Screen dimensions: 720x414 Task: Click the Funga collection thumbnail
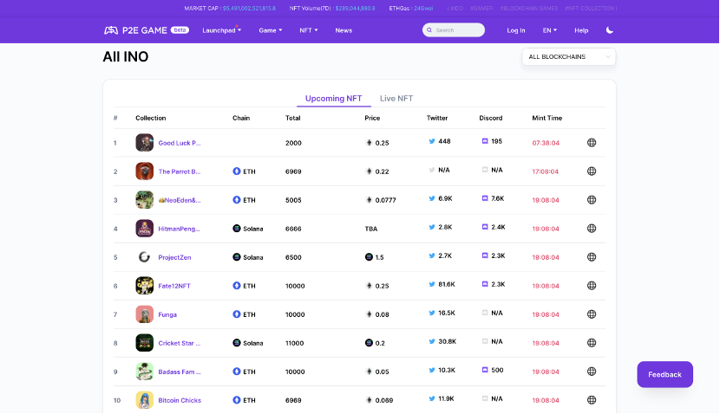(145, 314)
